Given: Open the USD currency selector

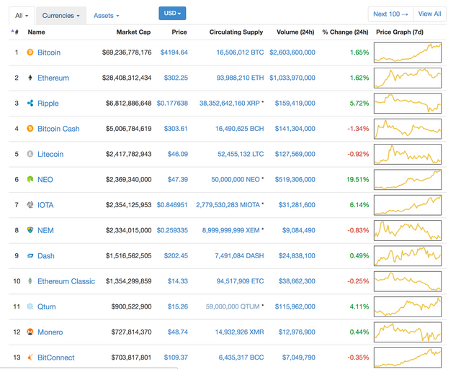Looking at the screenshot, I should pyautogui.click(x=172, y=13).
